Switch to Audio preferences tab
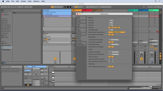 coord(81,22)
